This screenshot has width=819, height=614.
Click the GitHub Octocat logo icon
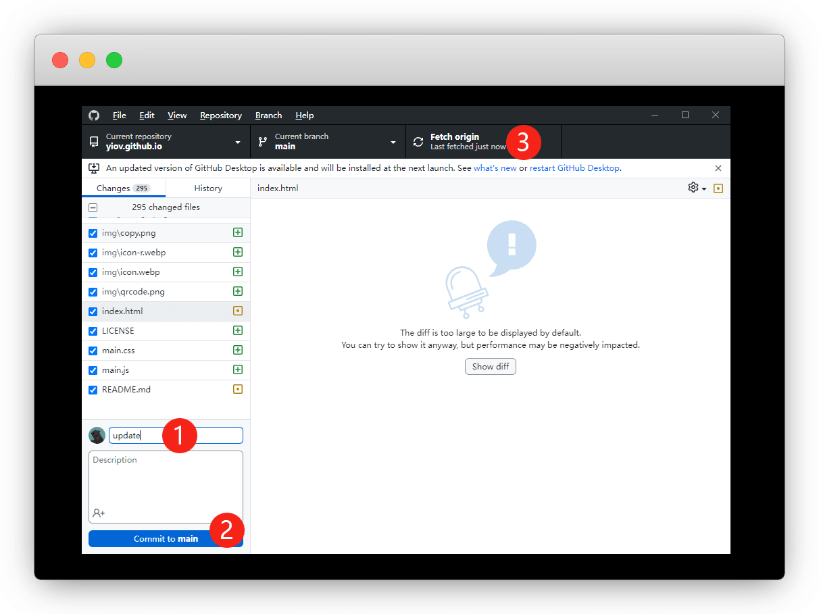coord(94,116)
